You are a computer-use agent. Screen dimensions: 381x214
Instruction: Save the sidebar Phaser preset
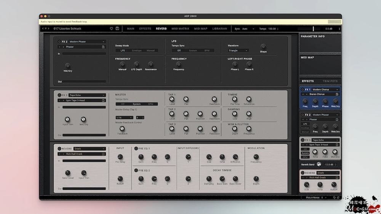point(337,119)
